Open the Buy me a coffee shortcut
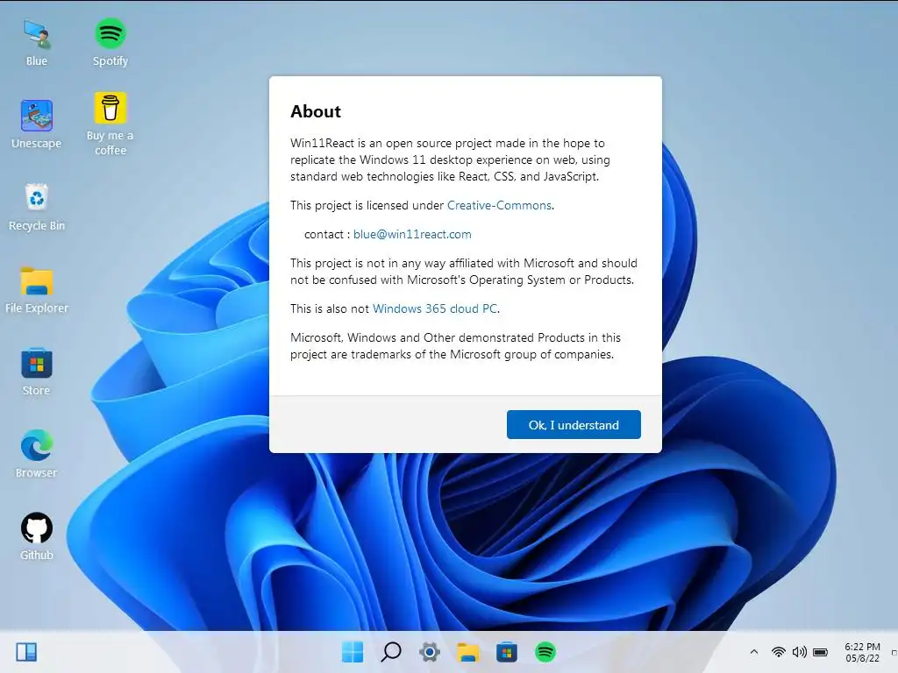Image resolution: width=898 pixels, height=673 pixels. click(110, 124)
